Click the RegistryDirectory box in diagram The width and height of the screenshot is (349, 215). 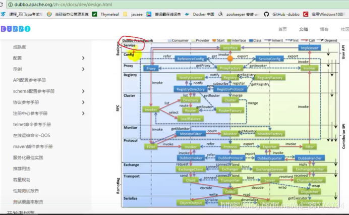coord(191,89)
